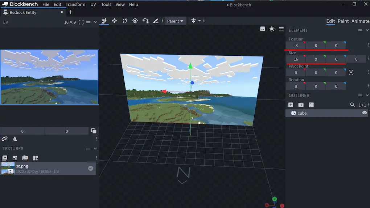The height and width of the screenshot is (208, 370).
Task: Toggle visibility eye for cube
Action: tap(364, 113)
